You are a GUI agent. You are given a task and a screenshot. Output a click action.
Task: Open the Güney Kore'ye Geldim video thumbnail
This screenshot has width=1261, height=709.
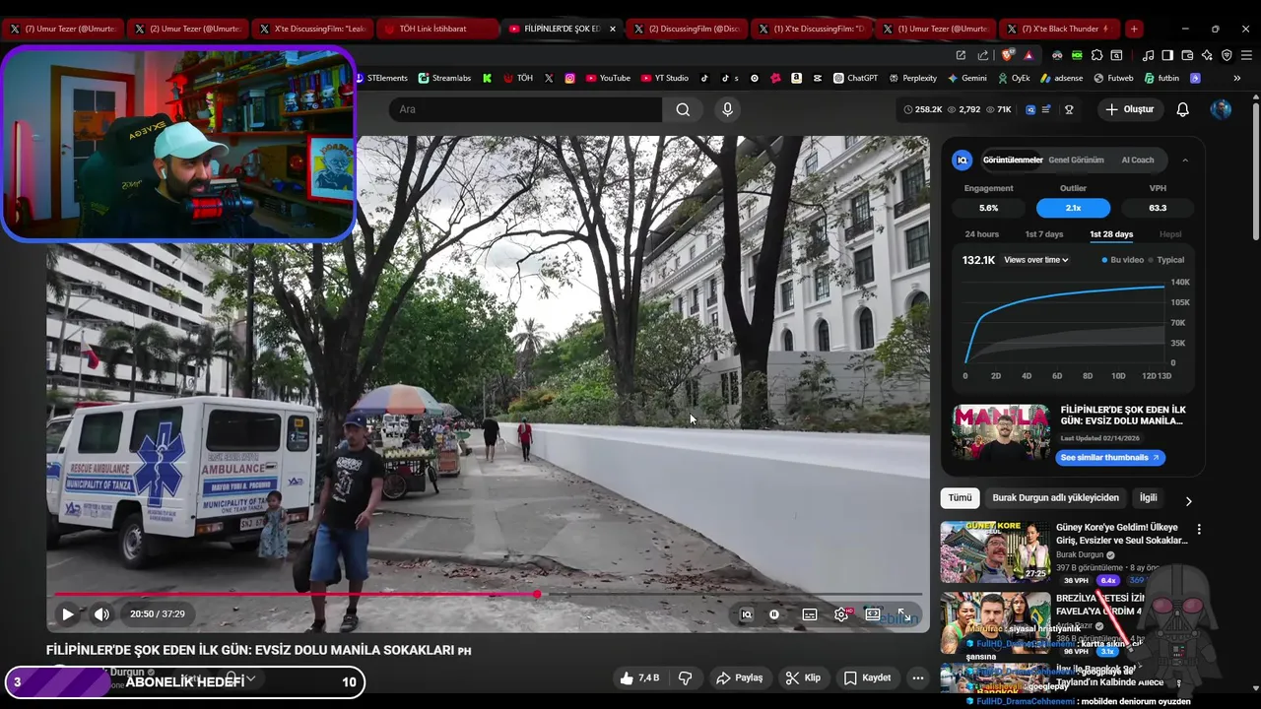tap(995, 551)
